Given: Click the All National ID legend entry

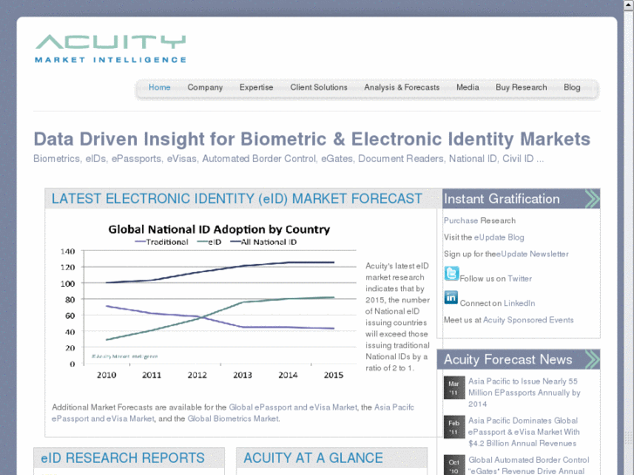Looking at the screenshot, I should click(x=263, y=242).
